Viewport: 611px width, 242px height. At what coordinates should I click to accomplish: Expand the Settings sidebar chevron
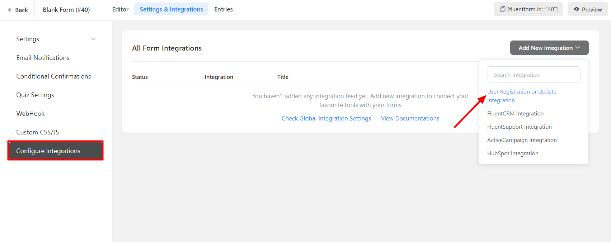pos(93,39)
